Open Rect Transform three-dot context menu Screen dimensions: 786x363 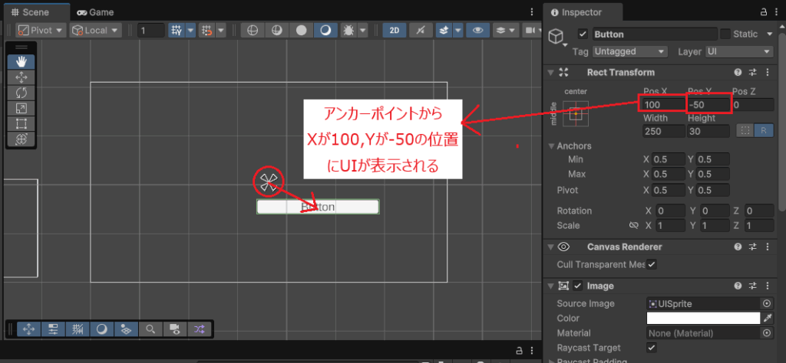tap(768, 73)
